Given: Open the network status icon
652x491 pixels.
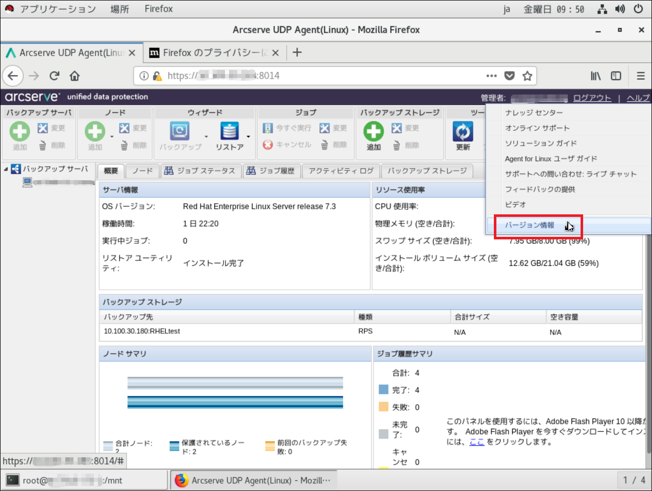Looking at the screenshot, I should [603, 9].
